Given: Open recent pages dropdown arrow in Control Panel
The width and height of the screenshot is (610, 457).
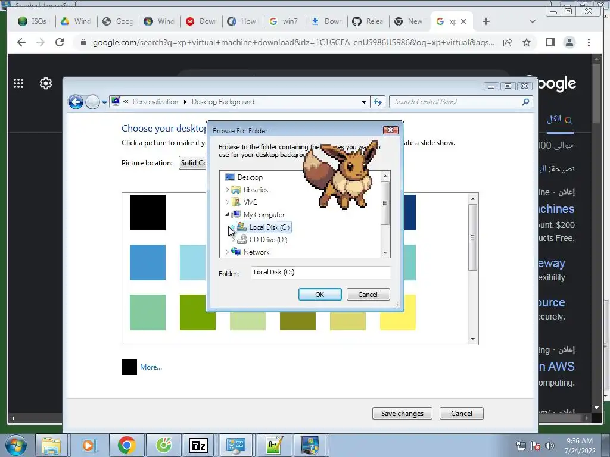Looking at the screenshot, I should pyautogui.click(x=104, y=102).
